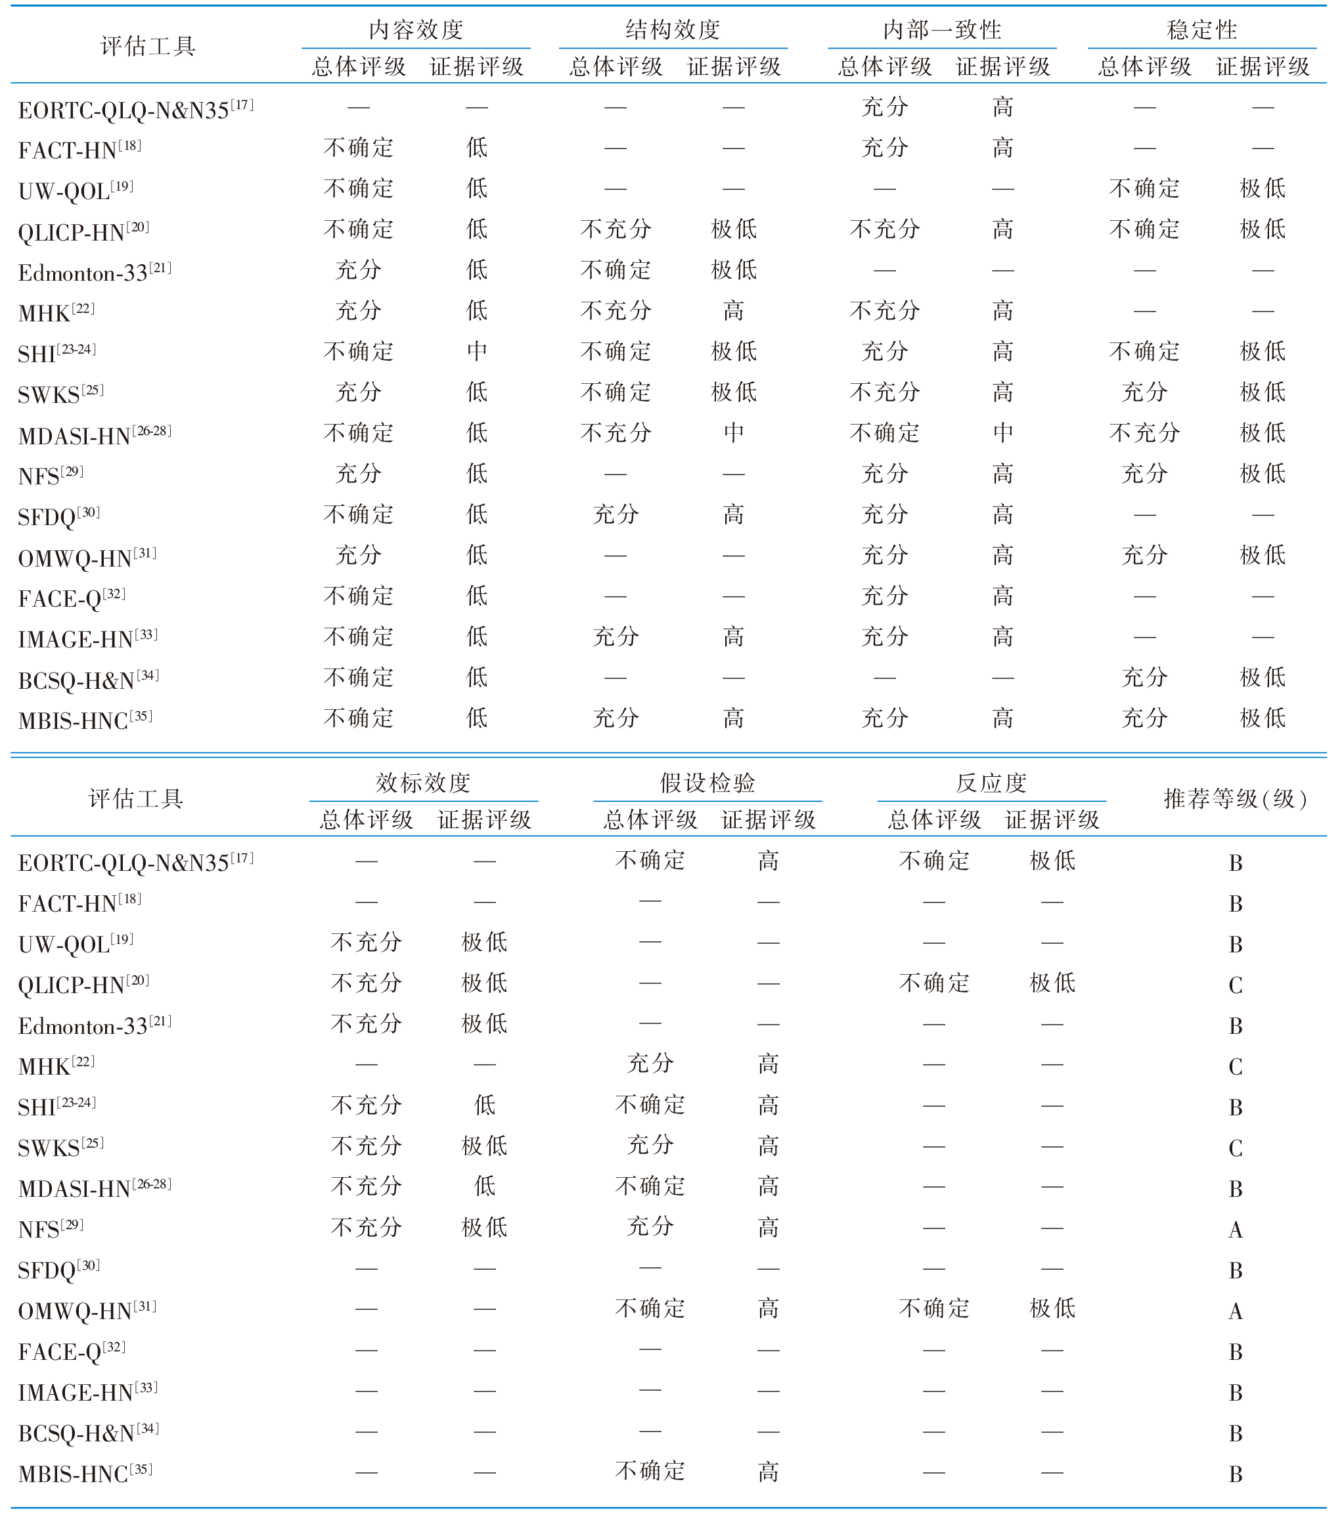Click the MDASI-HN label in the lower table

(x=74, y=1190)
